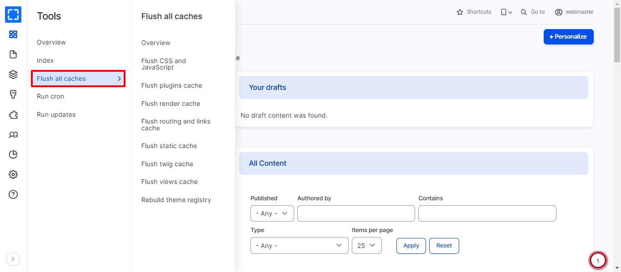Viewport: 621px width, 272px height.
Task: Open the Type filter dropdown
Action: (x=299, y=246)
